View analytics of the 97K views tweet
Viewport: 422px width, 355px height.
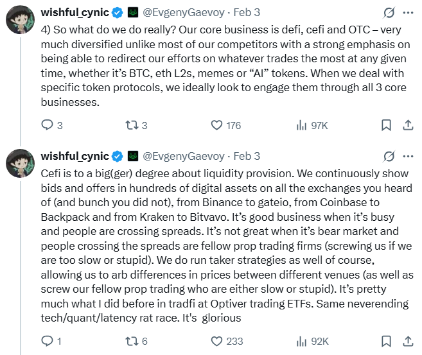pos(301,126)
